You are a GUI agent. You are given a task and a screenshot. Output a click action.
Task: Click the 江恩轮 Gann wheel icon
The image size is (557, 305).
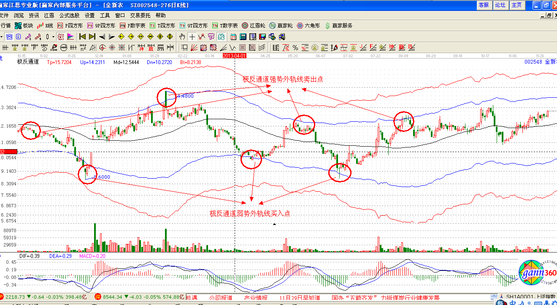(254, 26)
